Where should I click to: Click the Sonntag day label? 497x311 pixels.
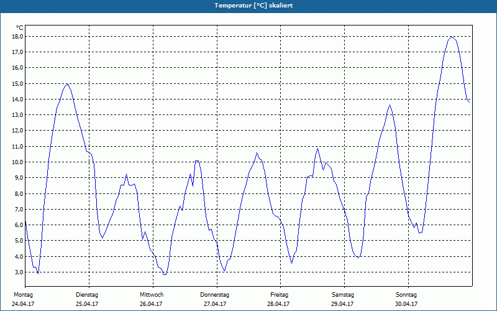(406, 295)
